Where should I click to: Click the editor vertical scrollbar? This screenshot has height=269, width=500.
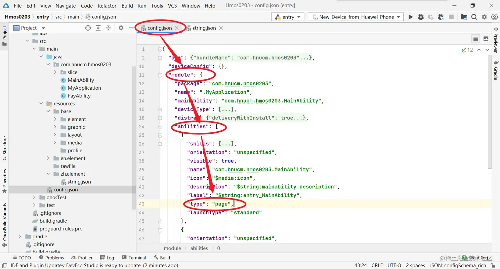click(490, 112)
